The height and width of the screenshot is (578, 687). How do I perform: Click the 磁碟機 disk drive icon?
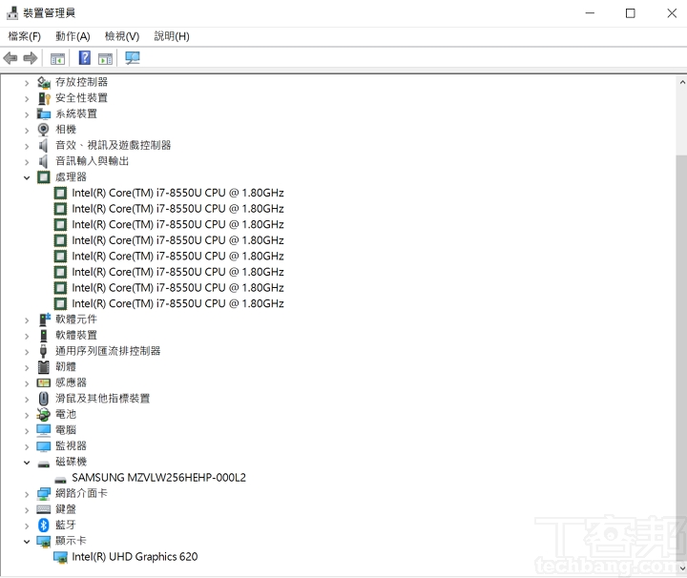43,464
